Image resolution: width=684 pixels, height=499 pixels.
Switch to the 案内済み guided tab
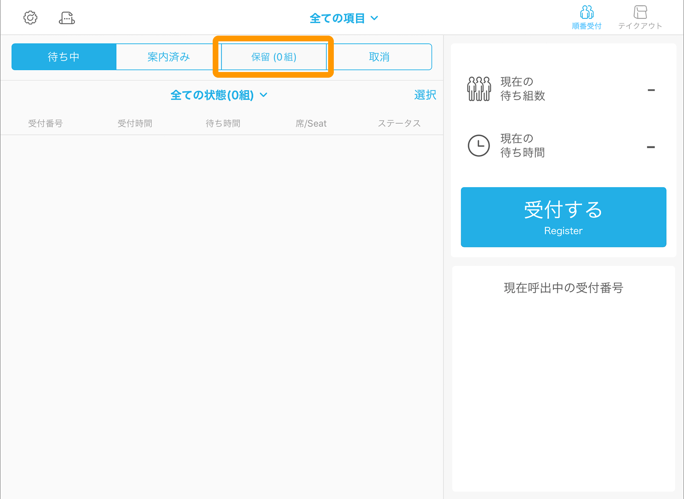[x=169, y=57]
